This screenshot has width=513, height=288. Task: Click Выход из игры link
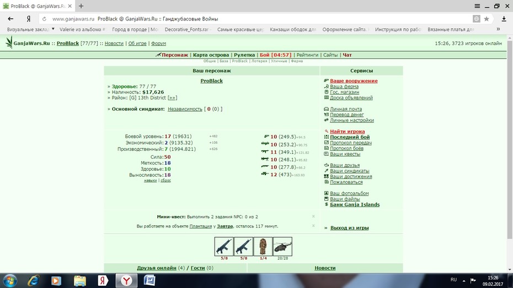click(x=349, y=228)
